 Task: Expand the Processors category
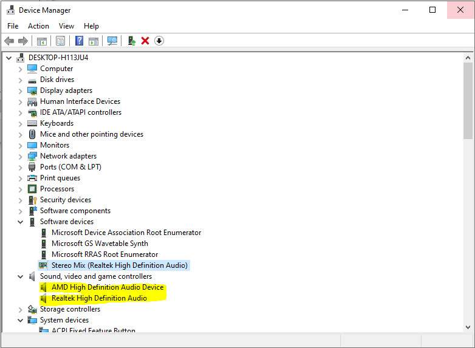(20, 189)
